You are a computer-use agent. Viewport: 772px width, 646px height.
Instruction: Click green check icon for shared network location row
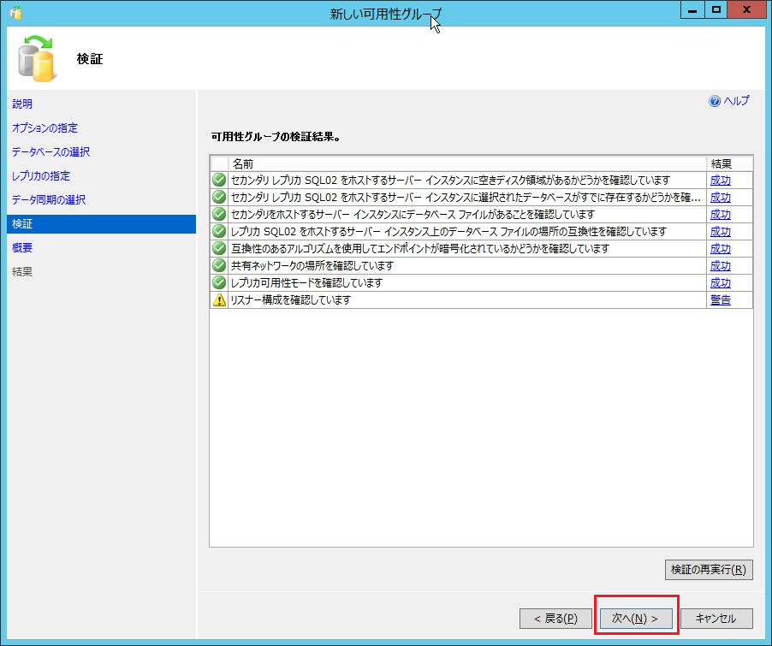tap(219, 266)
